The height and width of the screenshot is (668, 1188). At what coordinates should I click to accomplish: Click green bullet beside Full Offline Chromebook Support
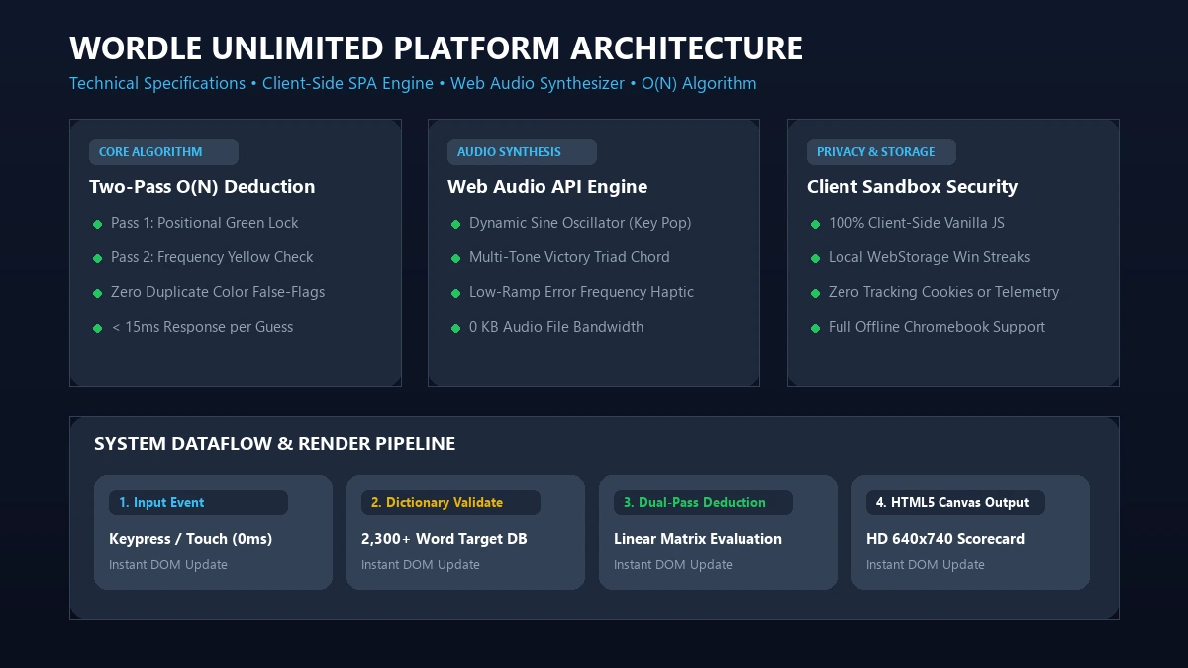point(815,328)
